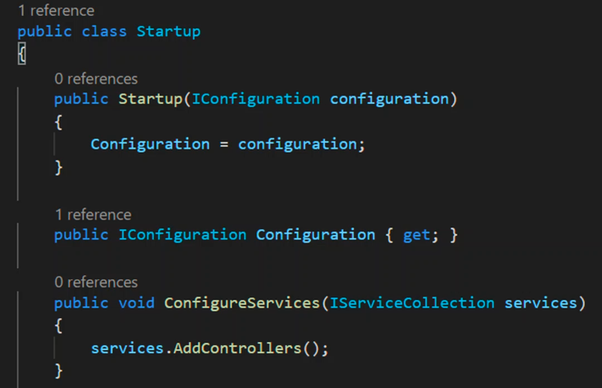Screen dimensions: 602x388
Task: Click the ConfigureServices method name
Action: click(x=242, y=303)
